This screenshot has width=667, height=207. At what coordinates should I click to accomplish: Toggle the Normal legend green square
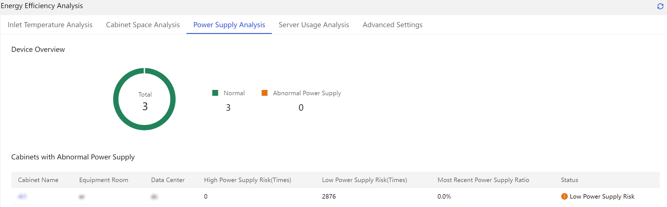[215, 93]
